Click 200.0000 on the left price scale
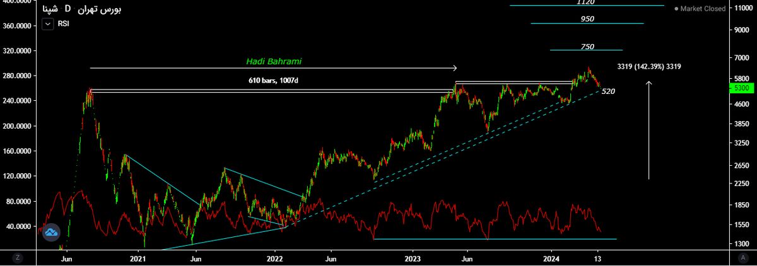 [x=17, y=125]
